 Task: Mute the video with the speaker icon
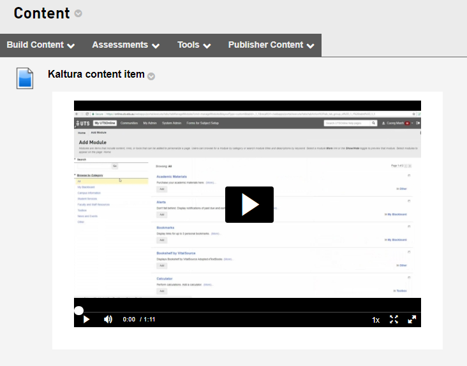point(108,320)
